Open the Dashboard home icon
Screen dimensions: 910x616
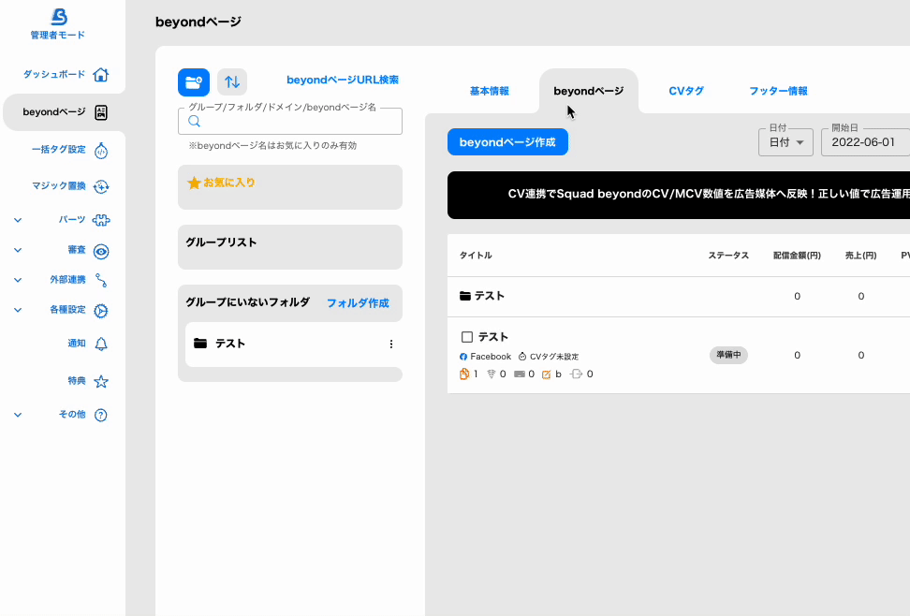[100, 74]
